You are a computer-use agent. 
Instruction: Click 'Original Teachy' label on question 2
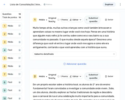pyautogui.click(x=52, y=76)
